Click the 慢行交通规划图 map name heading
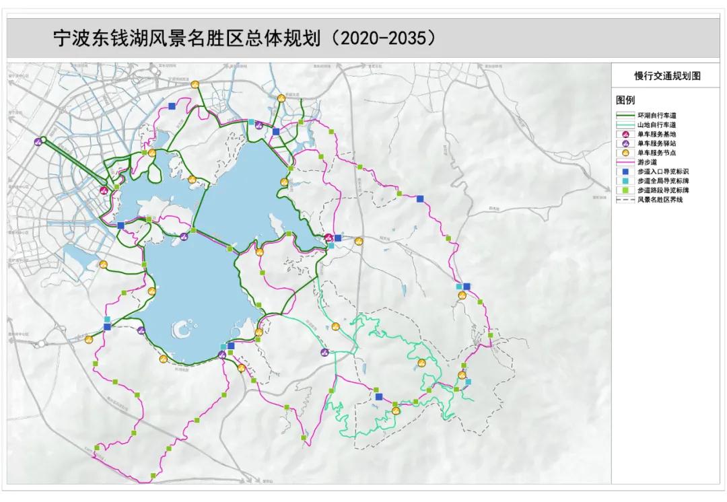 pyautogui.click(x=667, y=76)
